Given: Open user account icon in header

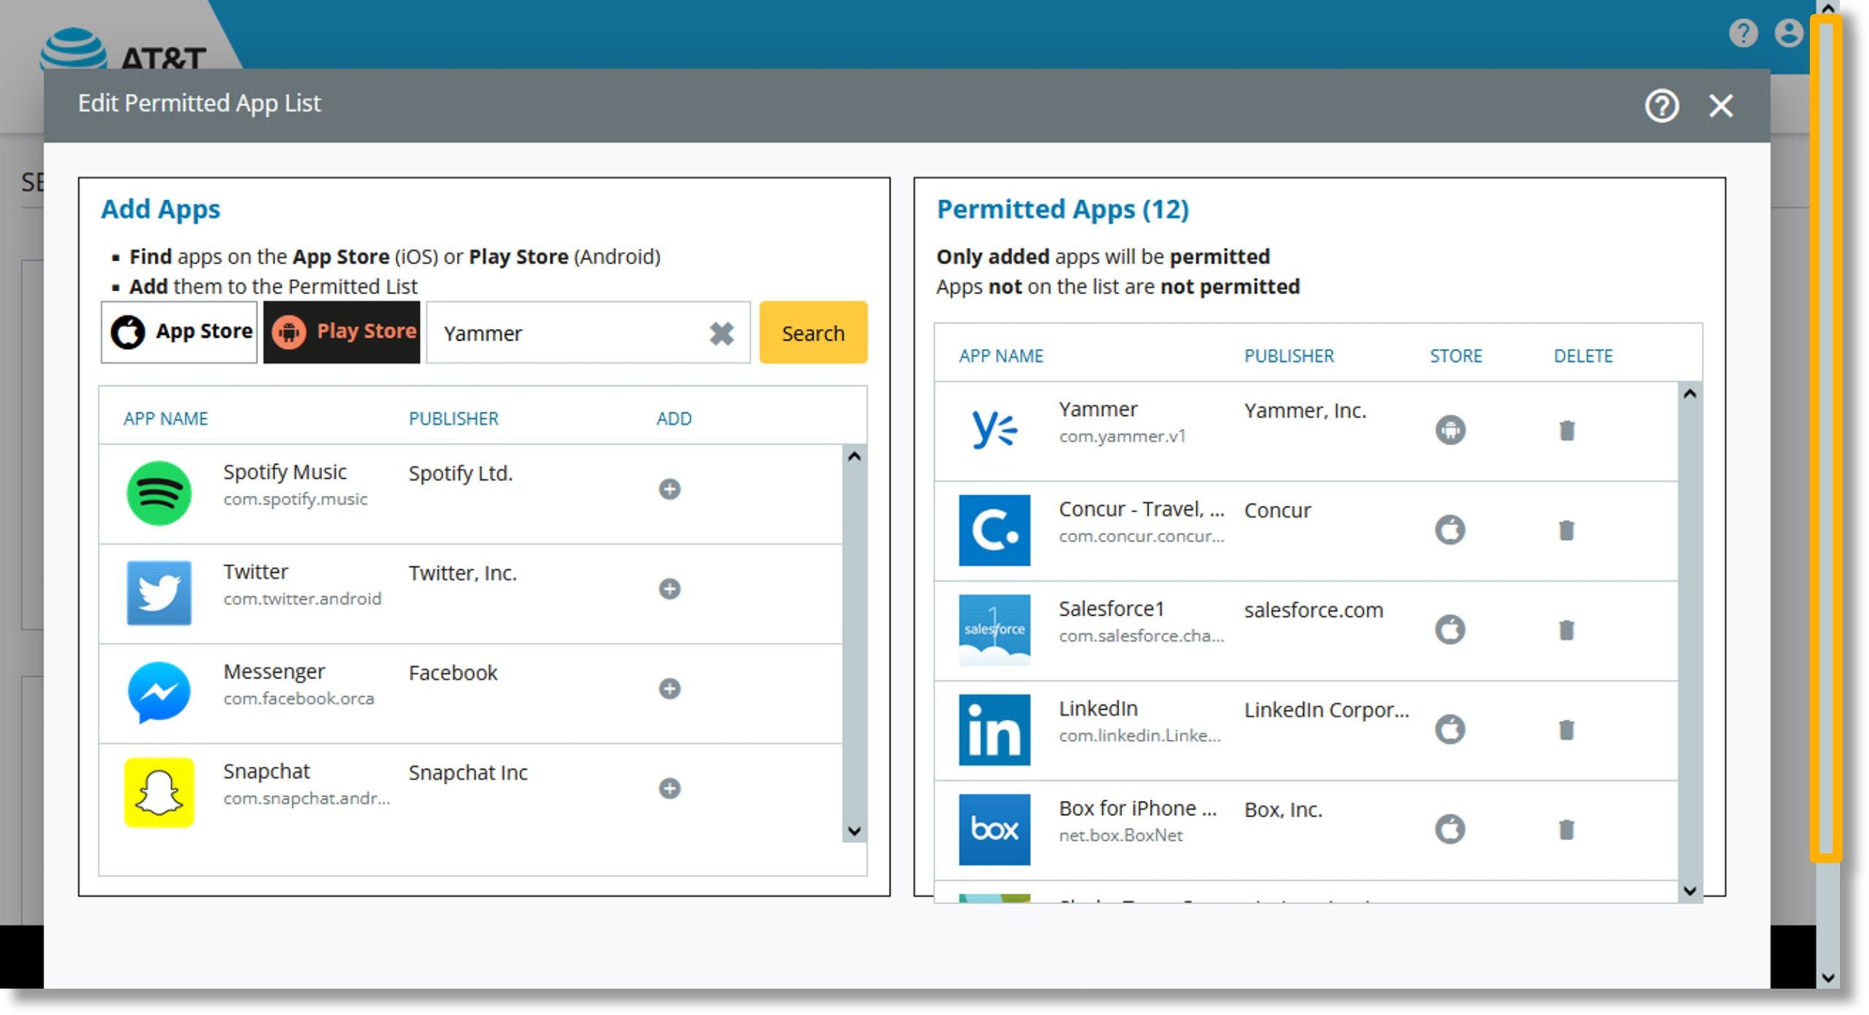Looking at the screenshot, I should point(1789,33).
